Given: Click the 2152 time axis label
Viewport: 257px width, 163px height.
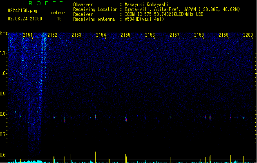Looking at the screenshot, I should pyautogui.click(x=52, y=35).
